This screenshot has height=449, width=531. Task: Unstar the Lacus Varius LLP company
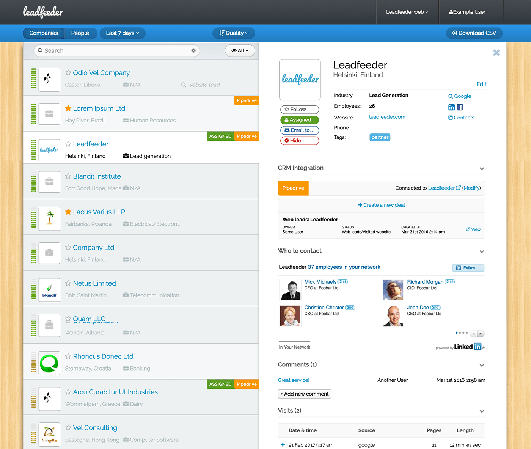pyautogui.click(x=68, y=212)
